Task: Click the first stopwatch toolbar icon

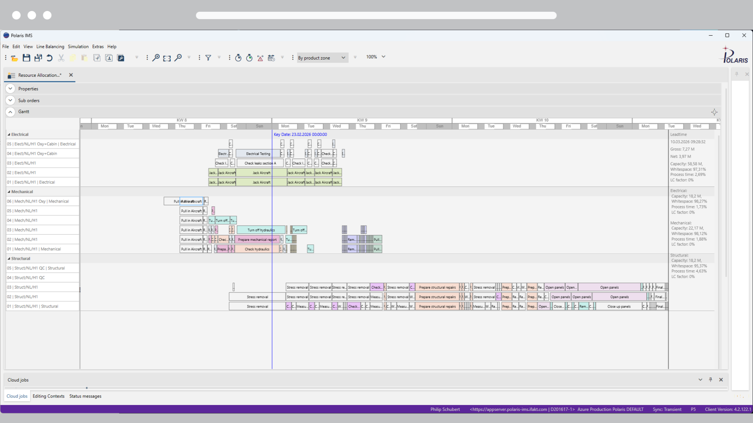Action: [x=238, y=58]
